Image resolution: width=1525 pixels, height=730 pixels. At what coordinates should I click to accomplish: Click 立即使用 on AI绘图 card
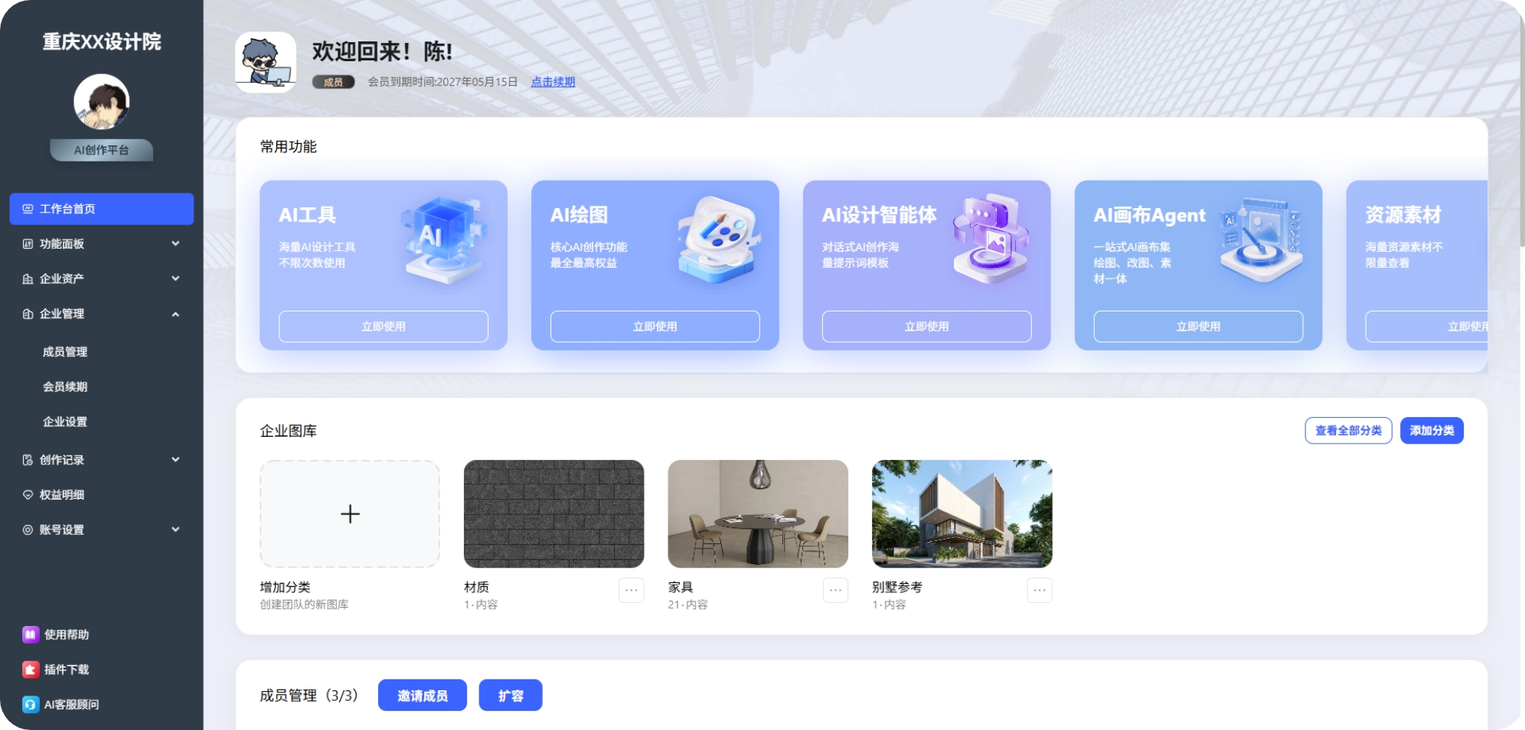pos(655,327)
